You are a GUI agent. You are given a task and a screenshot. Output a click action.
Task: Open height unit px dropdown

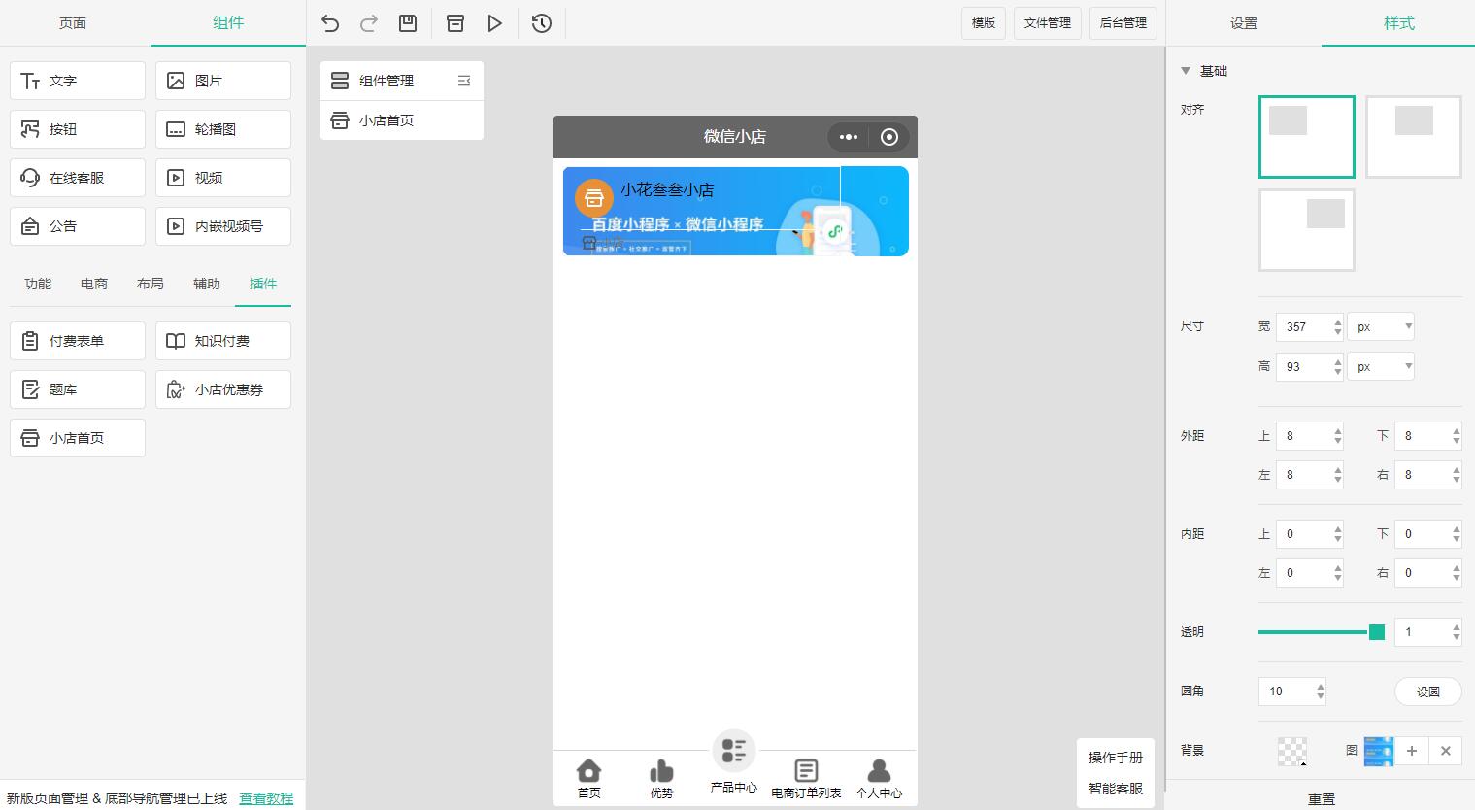1381,366
